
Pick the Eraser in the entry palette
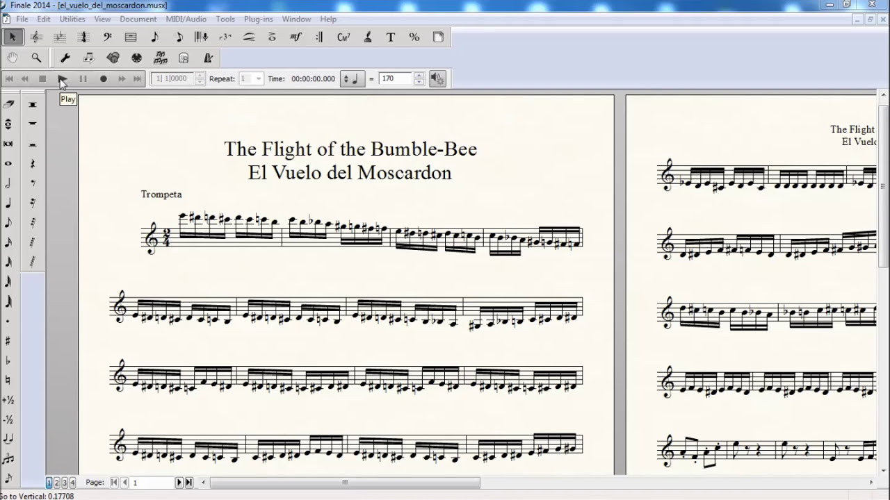pos(8,104)
